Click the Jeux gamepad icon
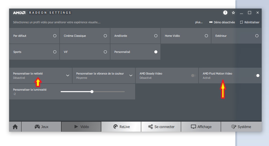The width and height of the screenshot is (269, 146). pos(37,127)
